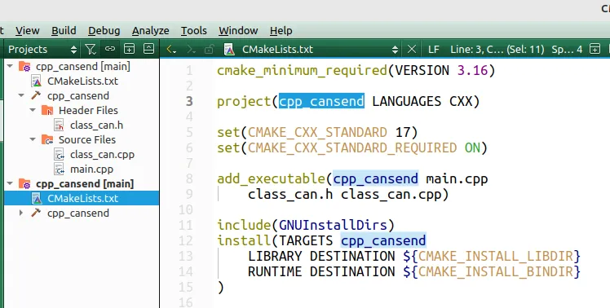Collapse all via Projects panel icon
This screenshot has width=610, height=308.
pyautogui.click(x=148, y=49)
